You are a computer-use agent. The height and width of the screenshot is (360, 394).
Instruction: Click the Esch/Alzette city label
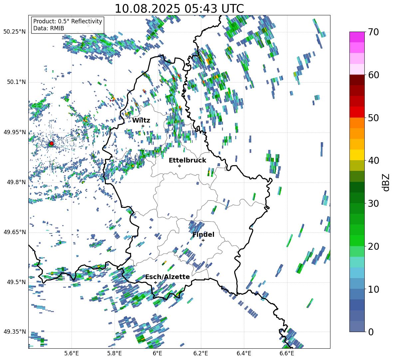pos(168,277)
